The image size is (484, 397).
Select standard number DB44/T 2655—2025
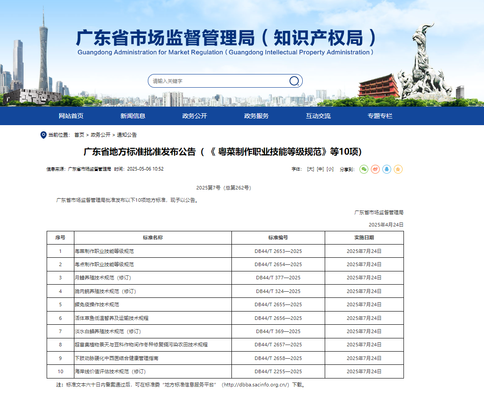[x=278, y=304]
